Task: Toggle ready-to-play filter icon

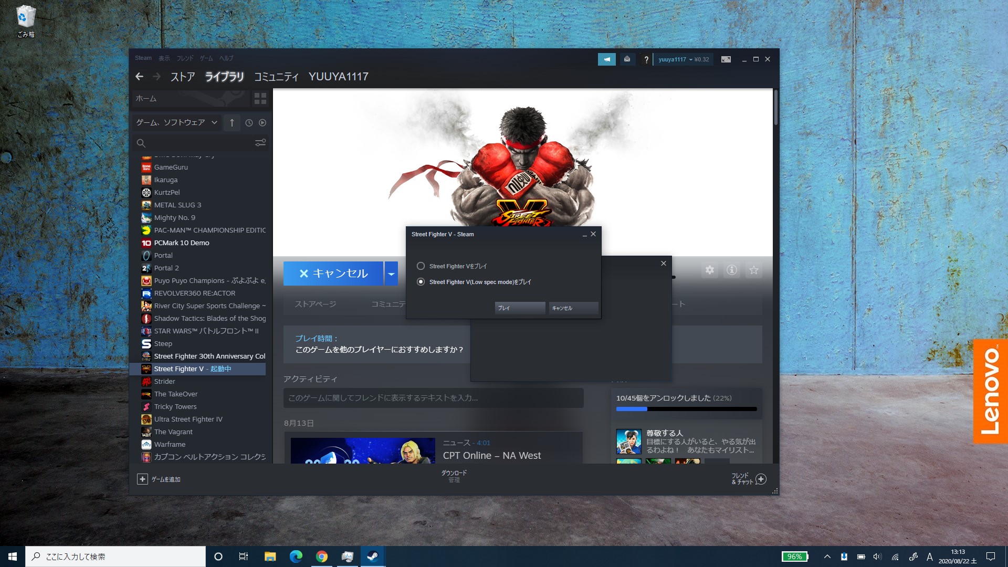Action: point(262,122)
